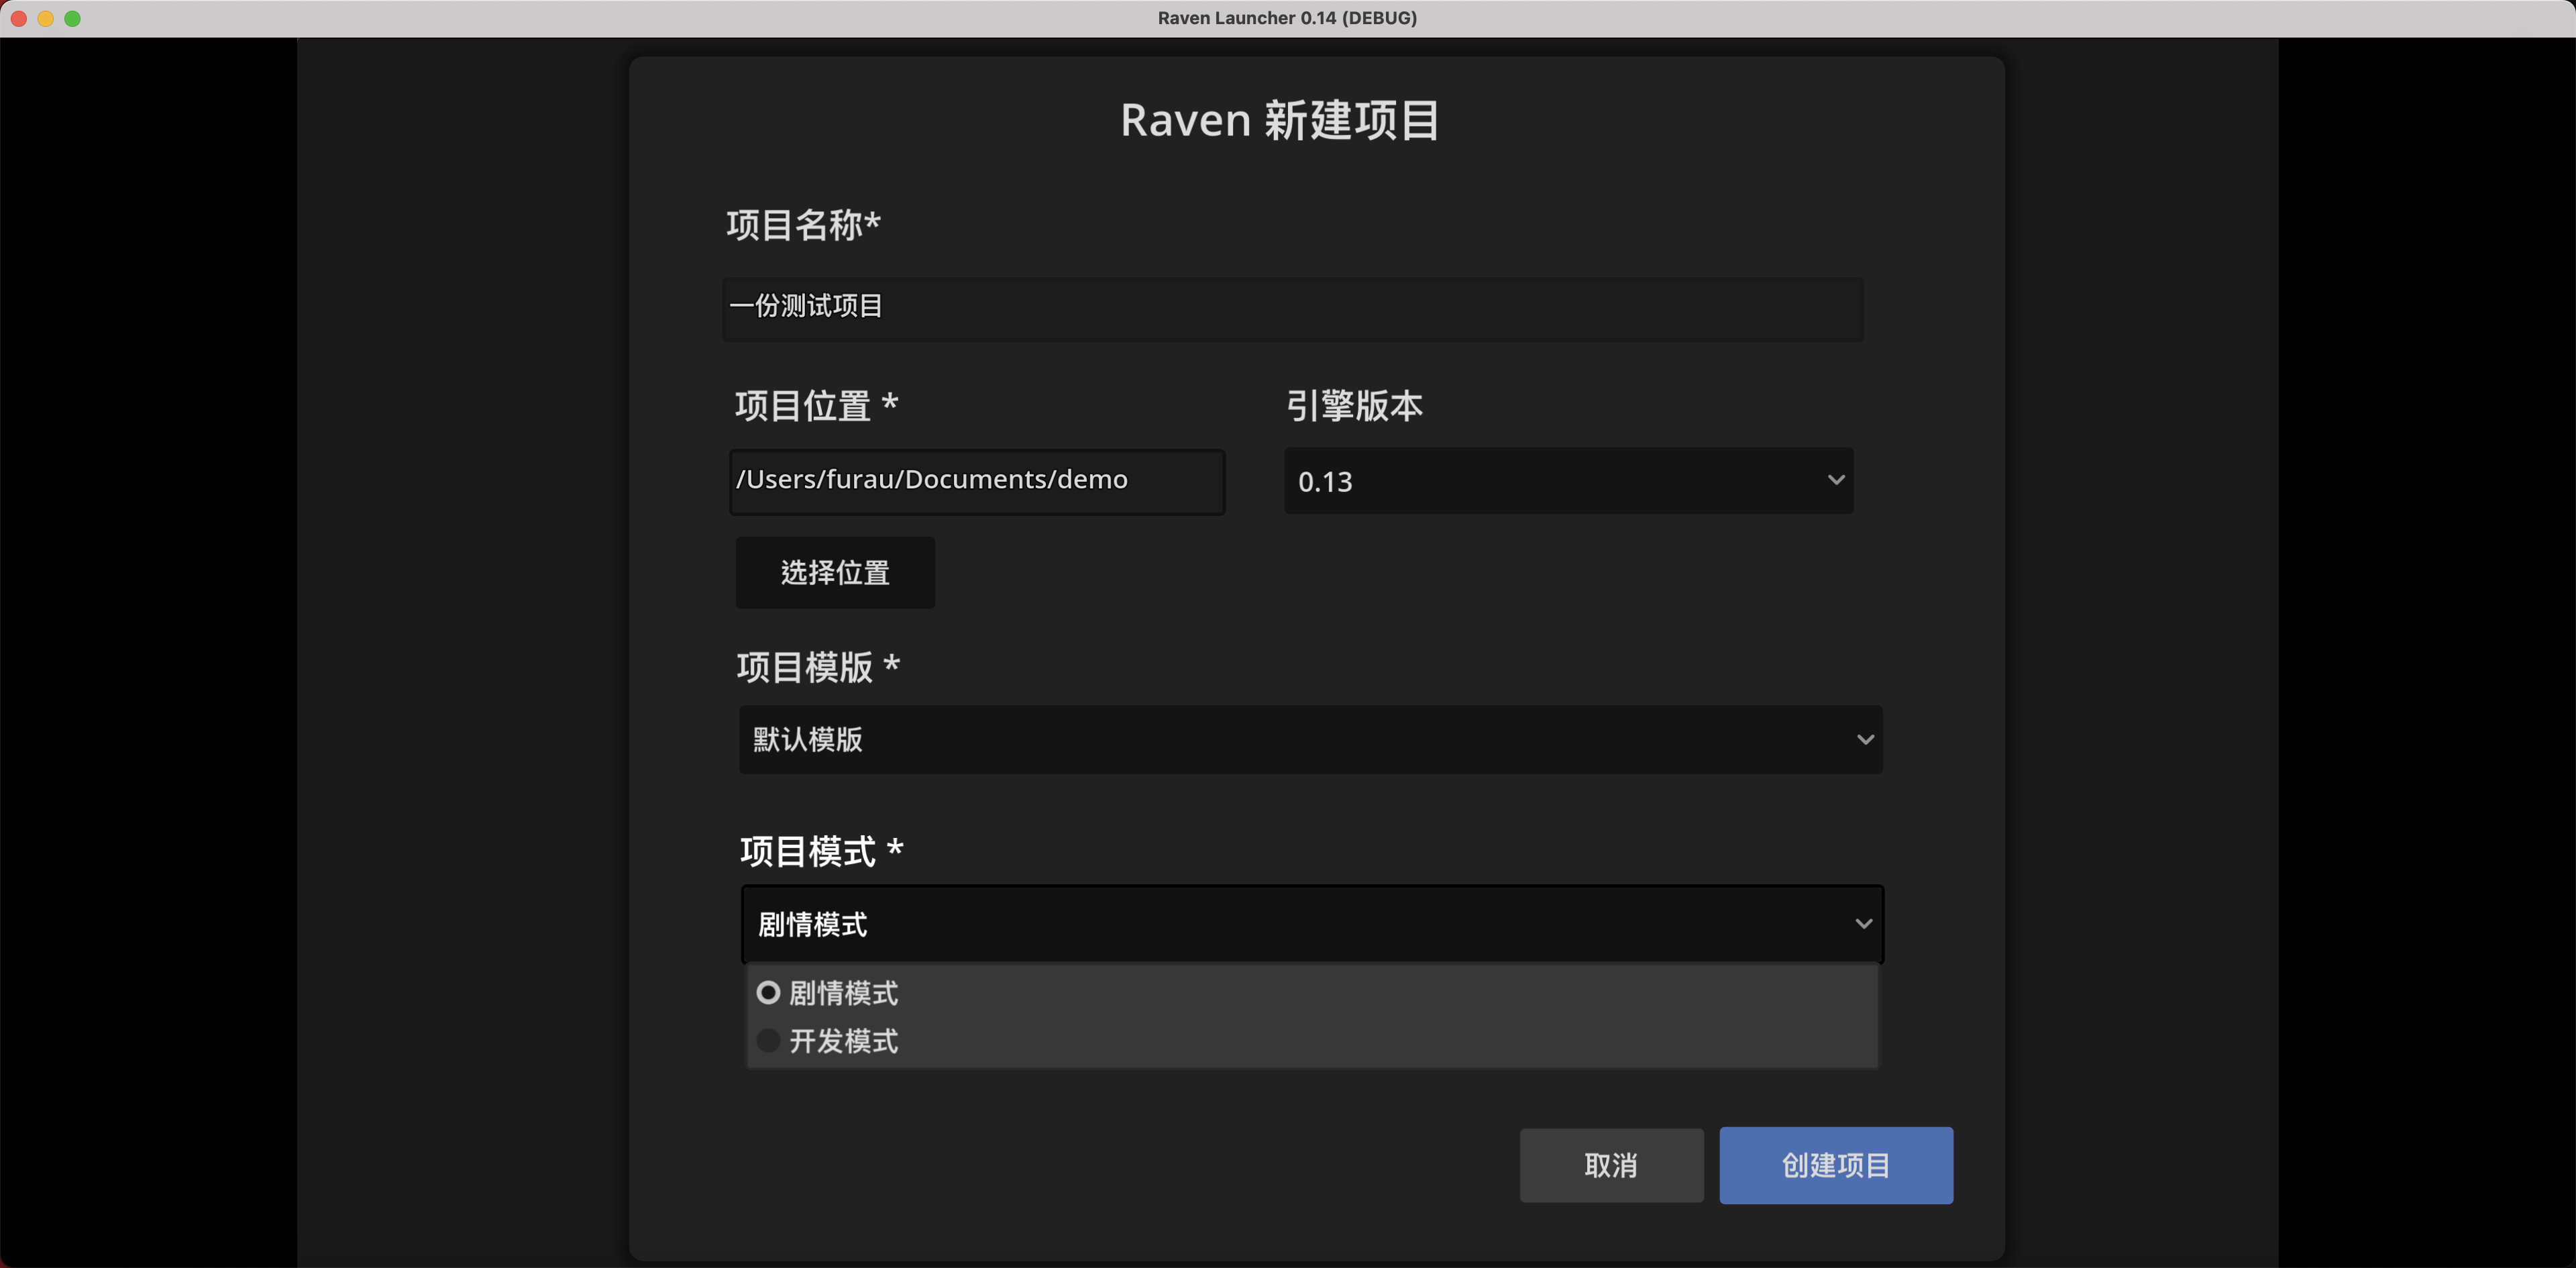The image size is (2576, 1268).
Task: Click the chevron arrow of 项目模式 dropdown
Action: 1863,924
